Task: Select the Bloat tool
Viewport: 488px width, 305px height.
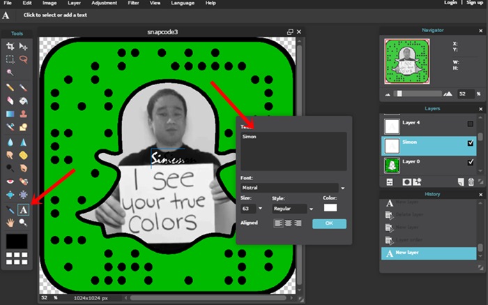Action: [x=10, y=195]
